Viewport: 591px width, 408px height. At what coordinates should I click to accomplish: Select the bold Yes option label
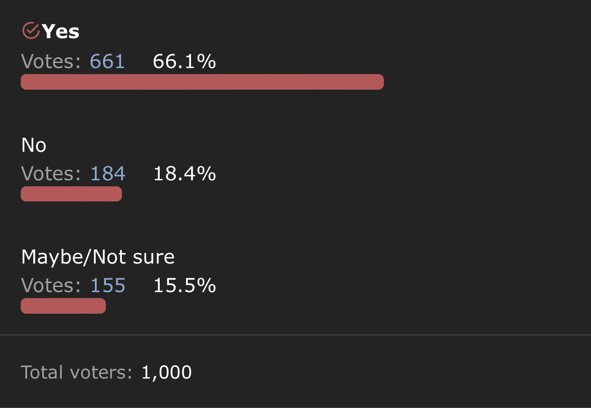pos(61,32)
